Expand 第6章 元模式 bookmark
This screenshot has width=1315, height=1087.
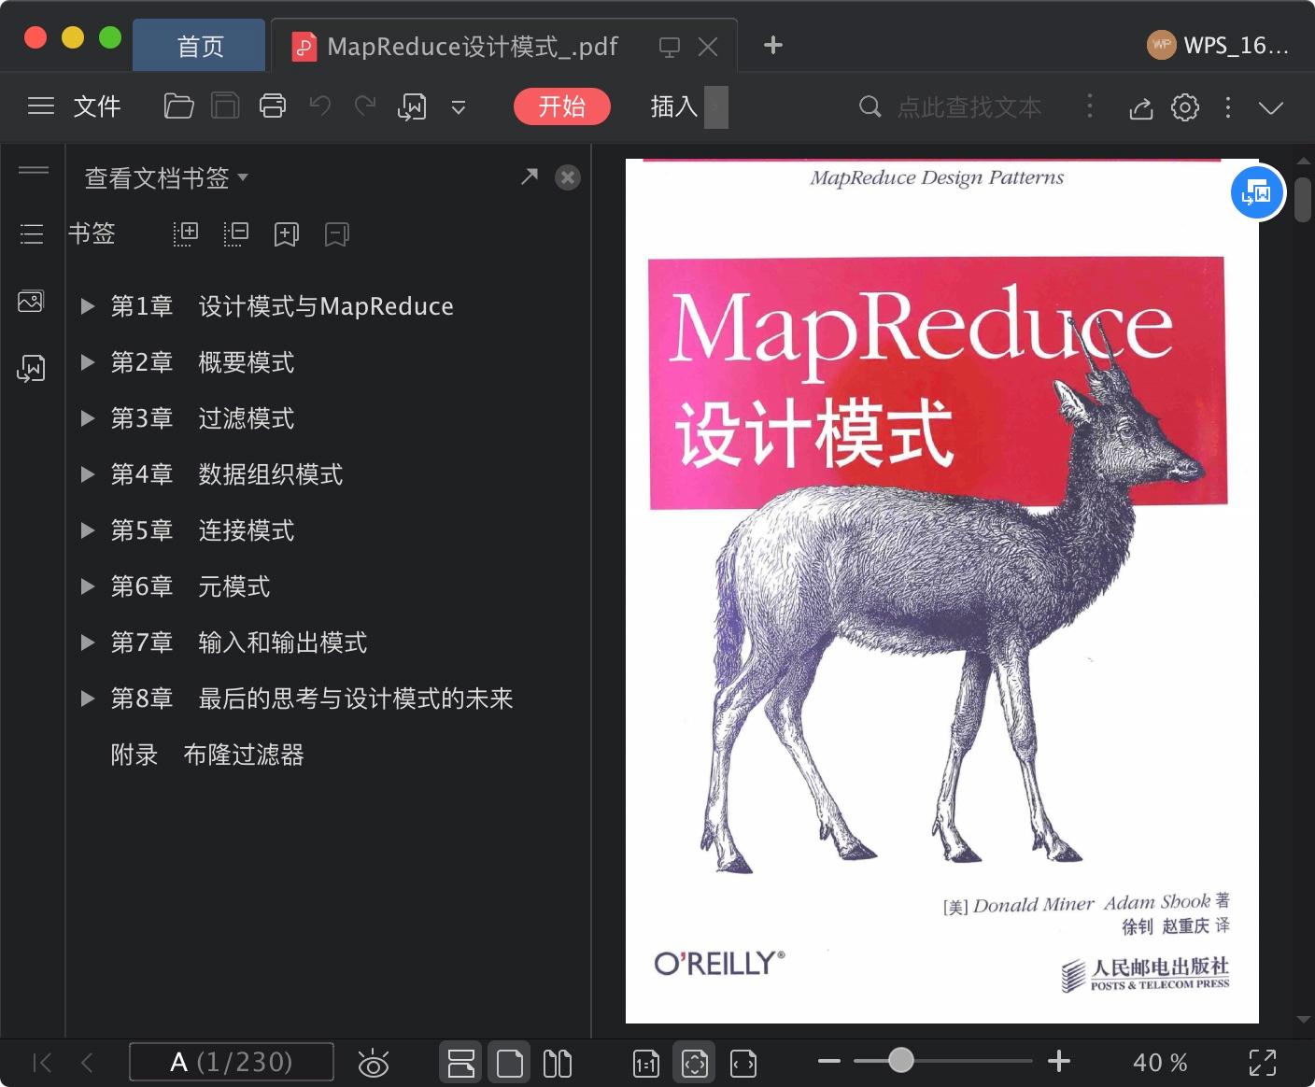88,586
